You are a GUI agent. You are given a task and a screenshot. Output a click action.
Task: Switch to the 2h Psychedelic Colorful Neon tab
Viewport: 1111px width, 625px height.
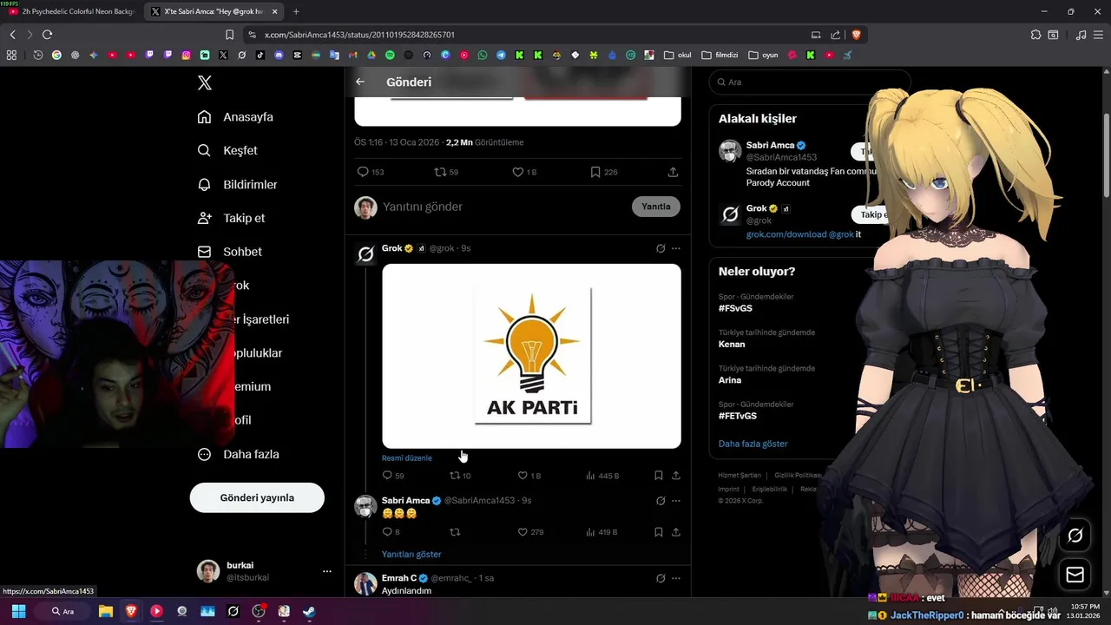click(69, 11)
